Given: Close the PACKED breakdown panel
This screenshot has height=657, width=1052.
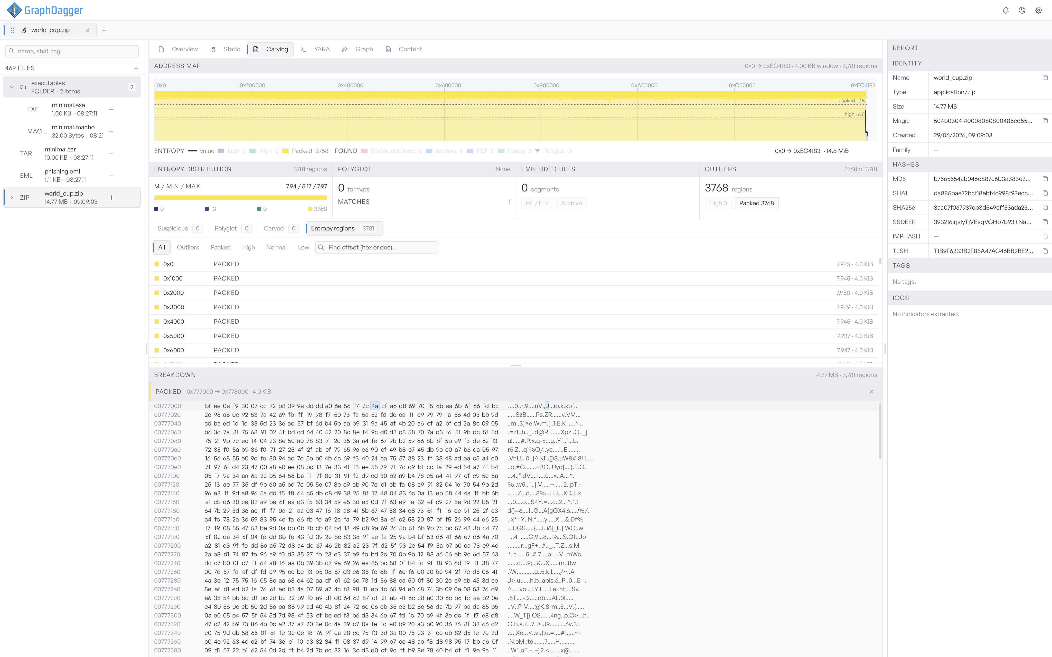Looking at the screenshot, I should (871, 392).
